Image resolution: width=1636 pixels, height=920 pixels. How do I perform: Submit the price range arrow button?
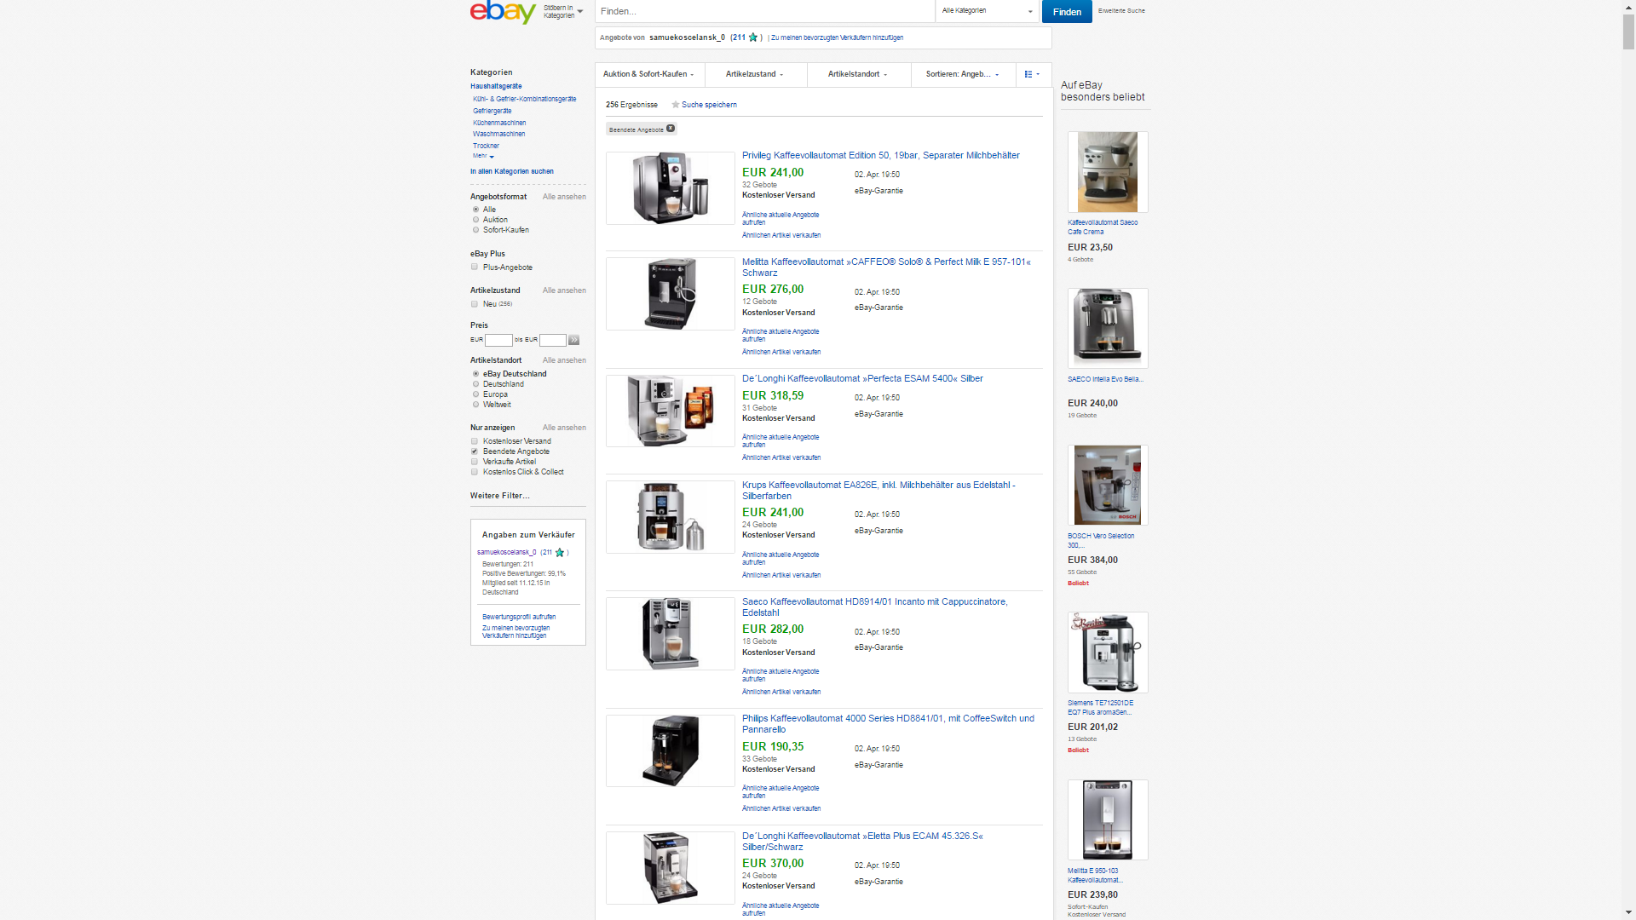point(574,340)
